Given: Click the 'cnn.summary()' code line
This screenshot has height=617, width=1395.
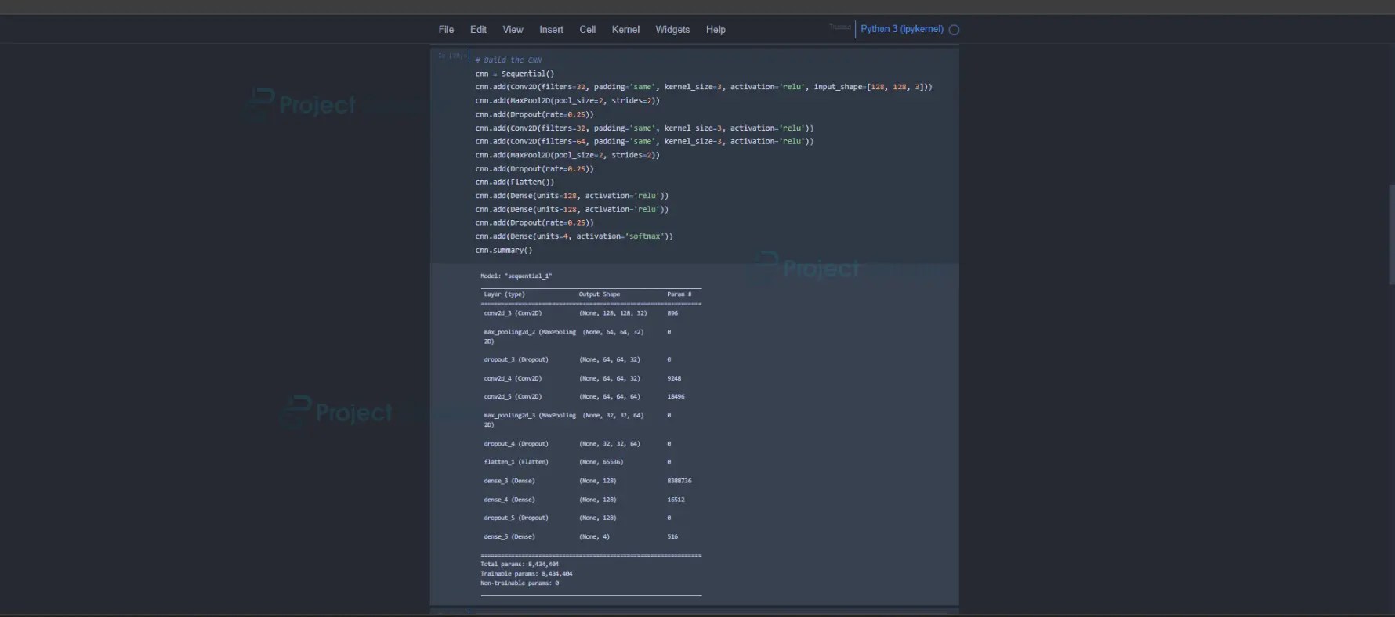Looking at the screenshot, I should click(503, 251).
